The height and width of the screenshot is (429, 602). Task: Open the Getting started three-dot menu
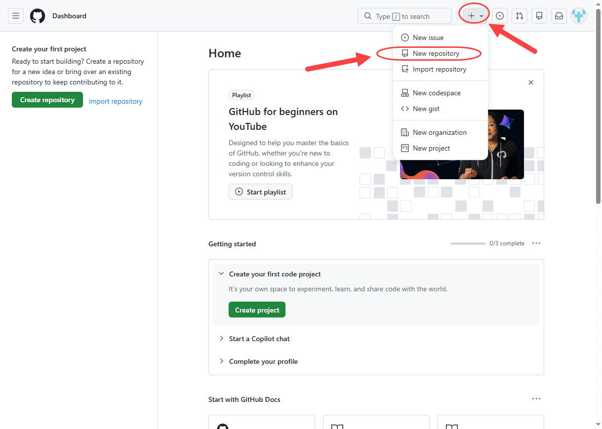tap(536, 243)
